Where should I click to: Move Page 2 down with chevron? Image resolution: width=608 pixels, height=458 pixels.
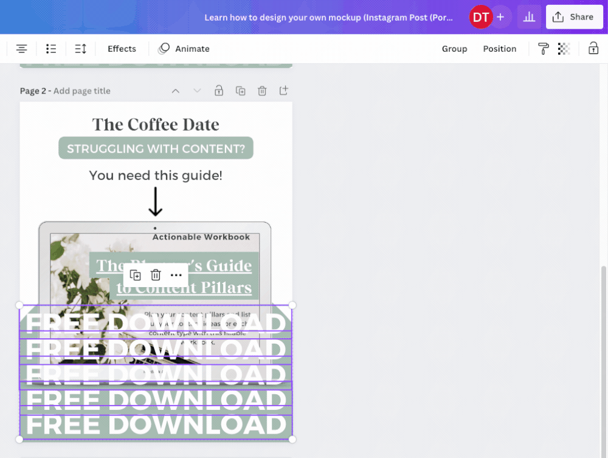point(197,91)
